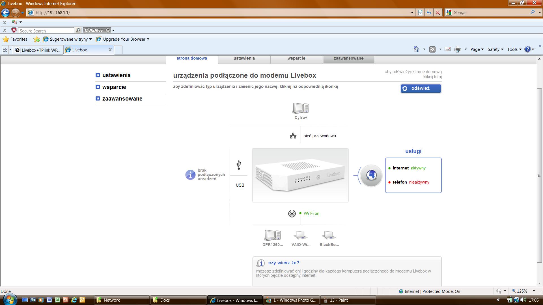543x305 pixels.
Task: Click the volume speaker tray icon
Action: click(x=523, y=300)
